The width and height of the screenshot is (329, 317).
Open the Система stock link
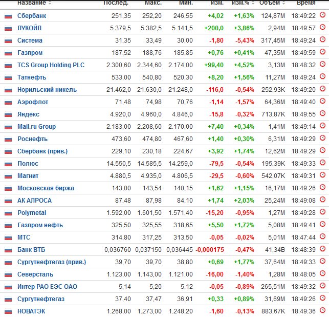point(30,41)
